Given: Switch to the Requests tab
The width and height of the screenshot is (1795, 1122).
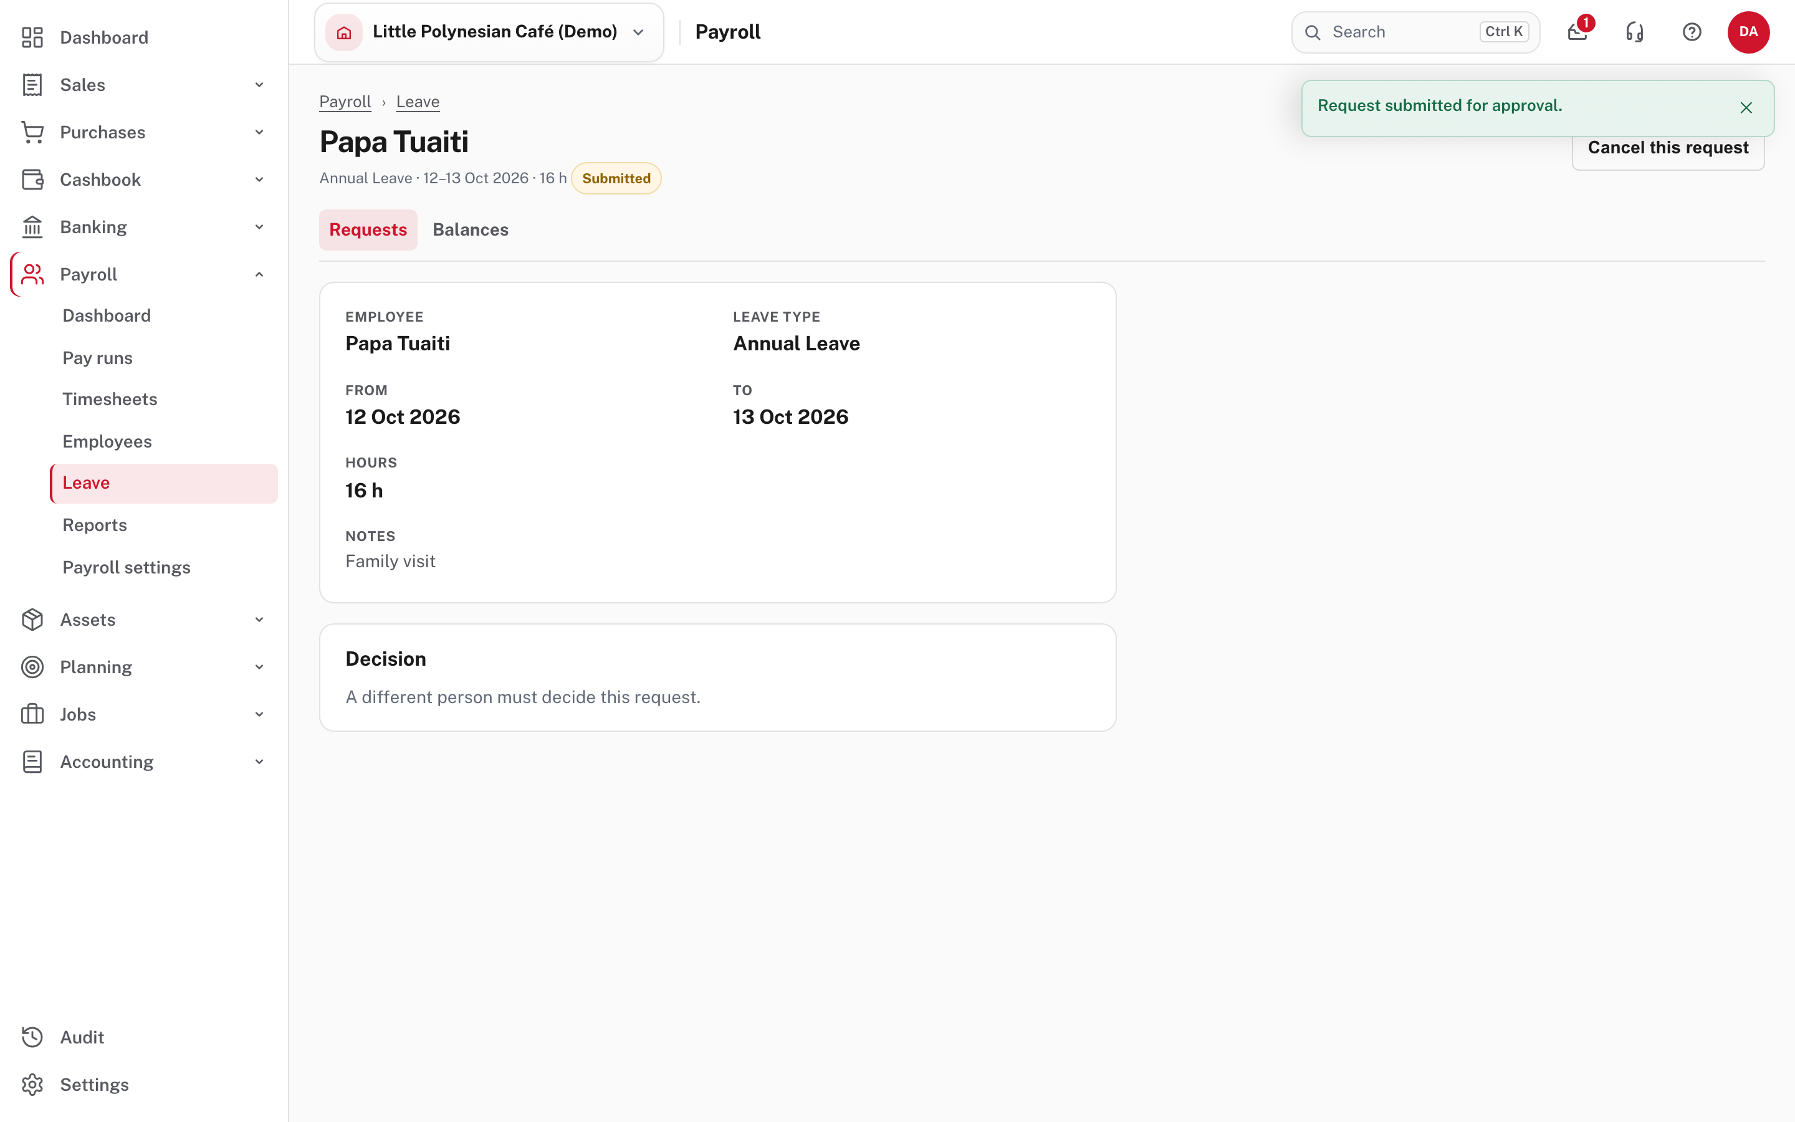Looking at the screenshot, I should [368, 230].
